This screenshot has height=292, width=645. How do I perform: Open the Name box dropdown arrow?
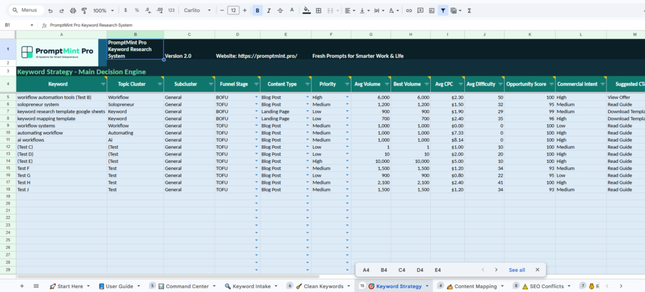[32, 25]
